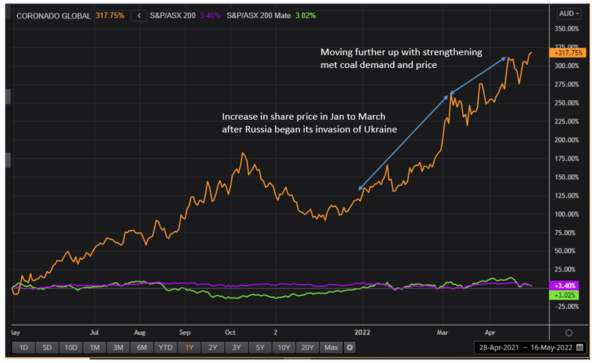This screenshot has width=596, height=363.
Task: Switch to the 5Y time range
Action: click(x=260, y=347)
